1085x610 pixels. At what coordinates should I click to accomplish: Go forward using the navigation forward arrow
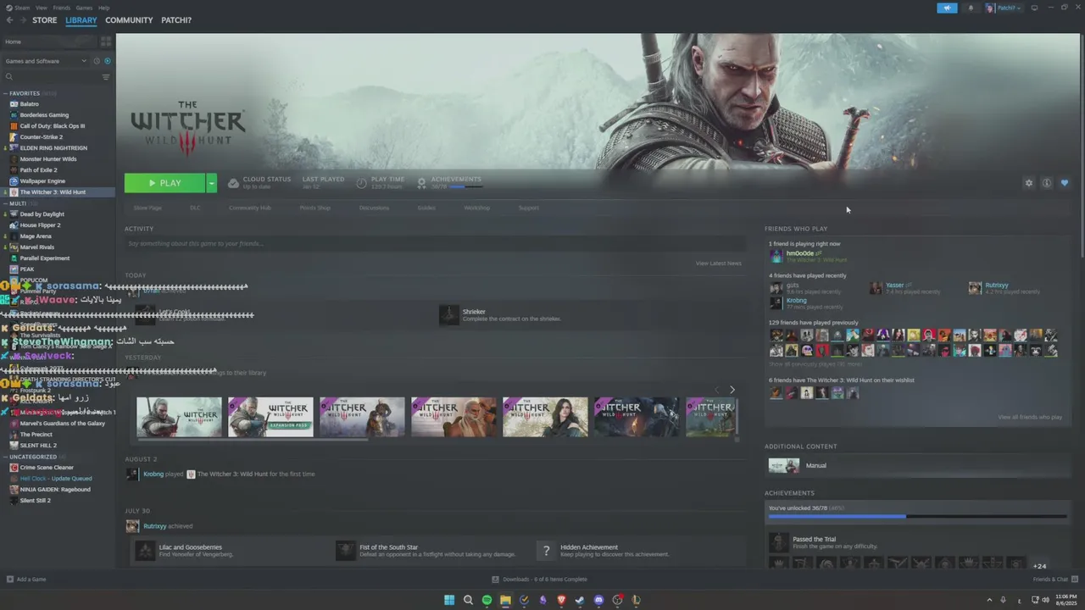pyautogui.click(x=22, y=20)
